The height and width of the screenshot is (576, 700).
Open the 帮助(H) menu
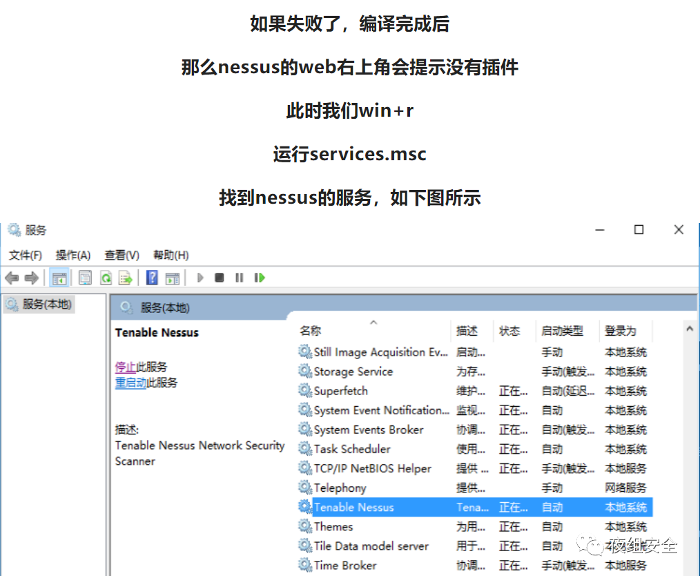[171, 256]
